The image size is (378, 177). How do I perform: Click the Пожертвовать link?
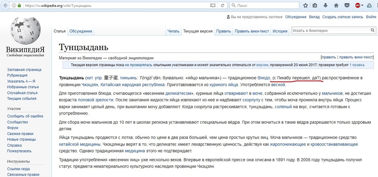point(19,151)
